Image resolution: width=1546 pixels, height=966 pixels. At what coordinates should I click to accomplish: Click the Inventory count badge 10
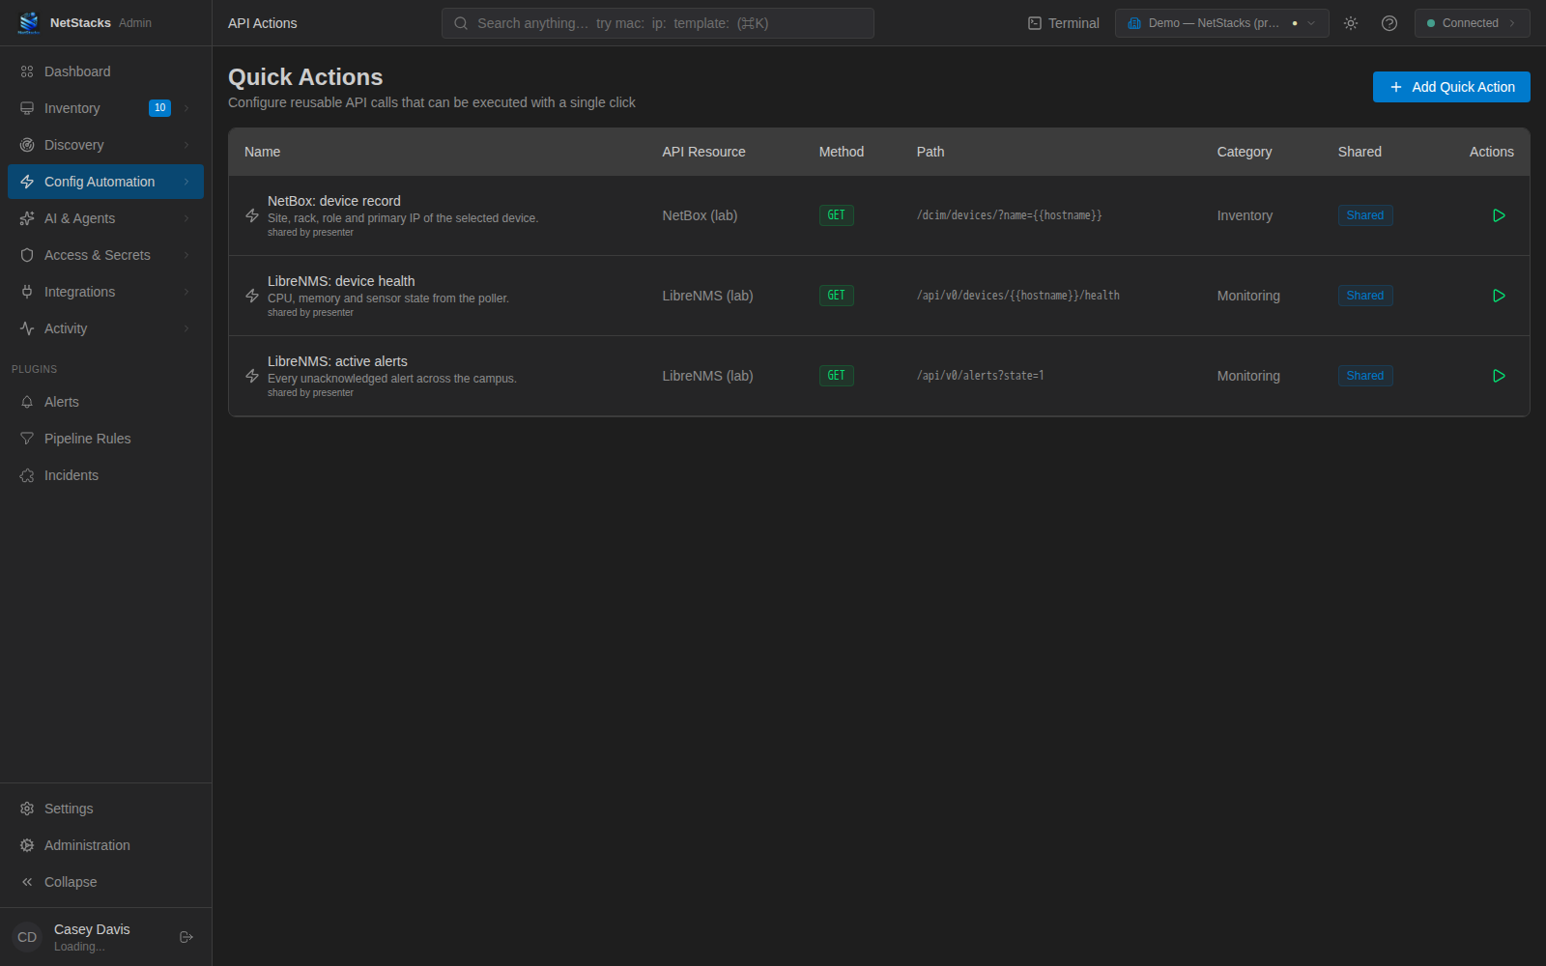tap(159, 108)
